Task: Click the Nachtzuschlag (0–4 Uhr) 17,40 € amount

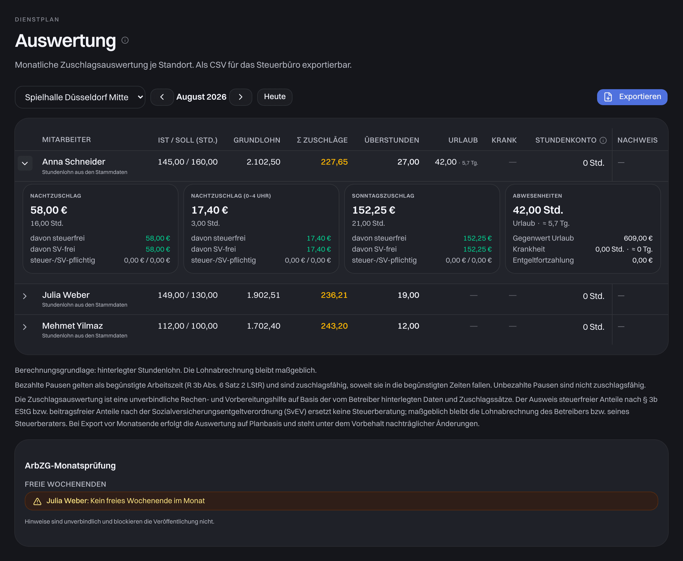Action: (210, 210)
